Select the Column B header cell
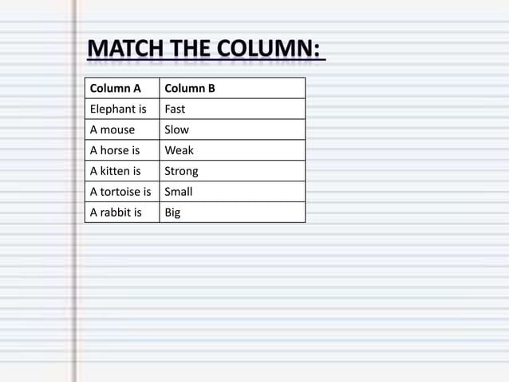This screenshot has width=509, height=382. pyautogui.click(x=232, y=88)
